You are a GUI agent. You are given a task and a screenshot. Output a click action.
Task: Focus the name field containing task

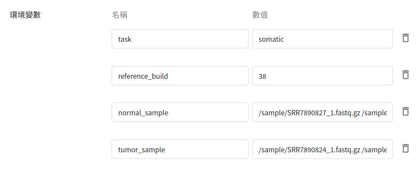(x=180, y=39)
